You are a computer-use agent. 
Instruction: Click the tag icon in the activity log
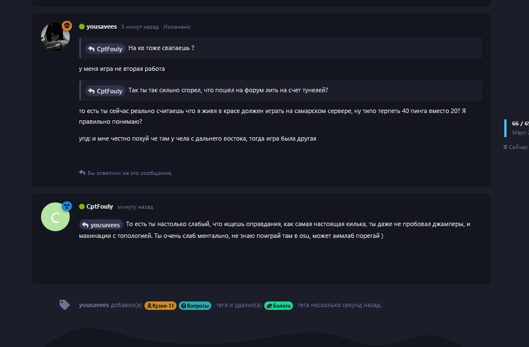pyautogui.click(x=65, y=305)
